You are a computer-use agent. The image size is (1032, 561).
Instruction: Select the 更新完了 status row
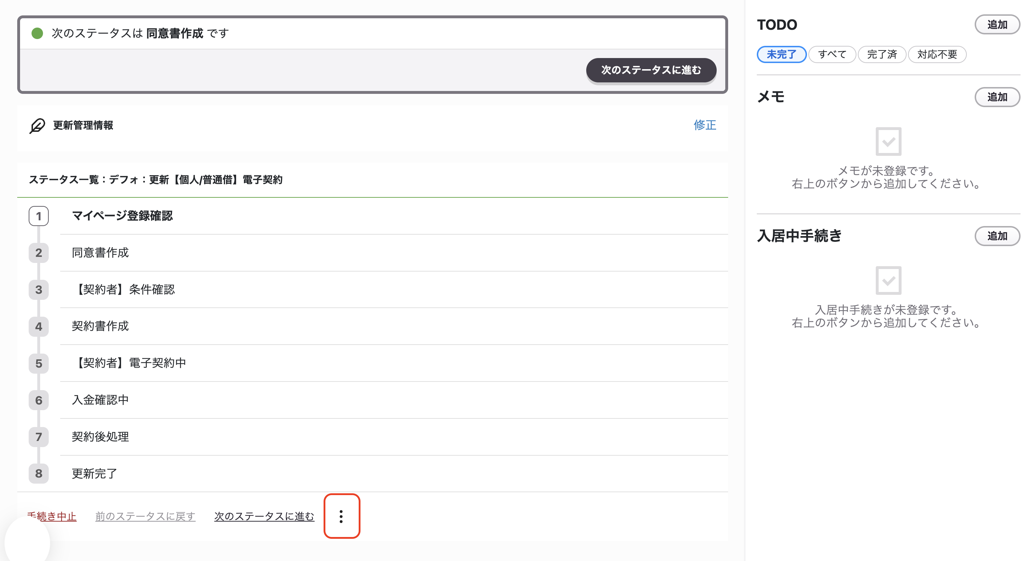pyautogui.click(x=394, y=474)
